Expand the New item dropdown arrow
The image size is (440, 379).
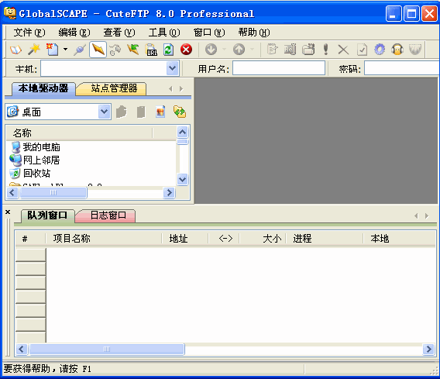[x=65, y=50]
